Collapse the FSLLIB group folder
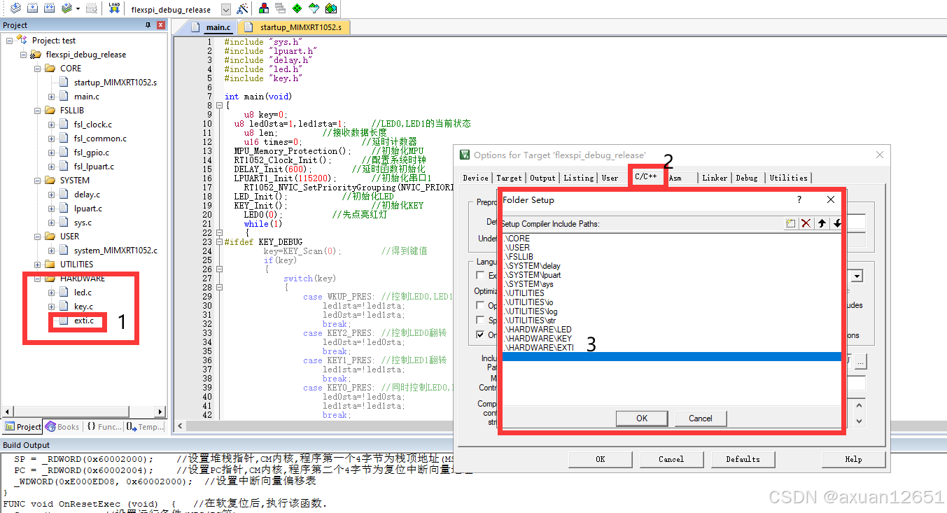The image size is (947, 513). [38, 111]
